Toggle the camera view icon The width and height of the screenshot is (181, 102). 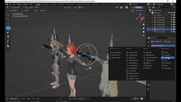[x=143, y=32]
